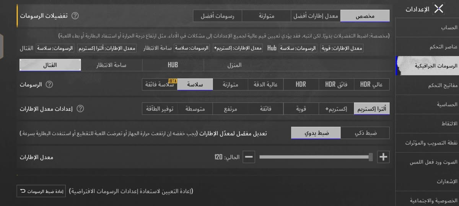459x206 pixels.
Task: Increase frame rate with plus button
Action: pyautogui.click(x=383, y=157)
